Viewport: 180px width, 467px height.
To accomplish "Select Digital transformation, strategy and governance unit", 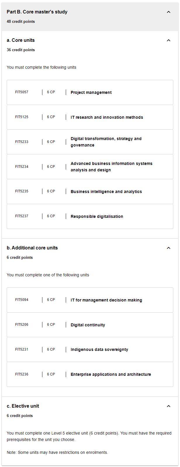I will click(x=106, y=142).
